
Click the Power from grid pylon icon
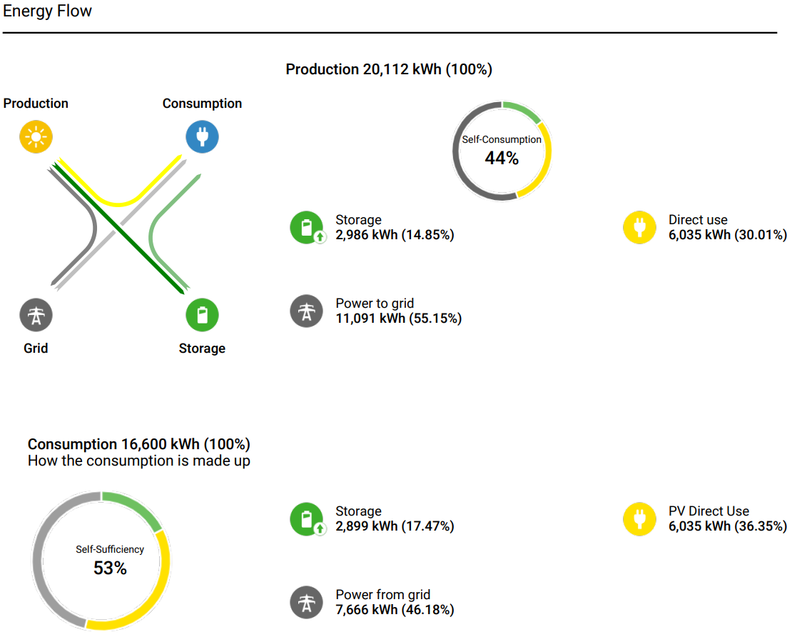tap(307, 602)
